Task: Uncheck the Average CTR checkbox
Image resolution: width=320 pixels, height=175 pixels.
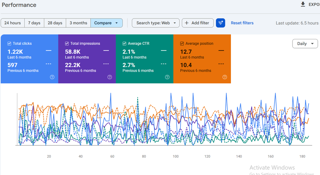Action: point(124,44)
